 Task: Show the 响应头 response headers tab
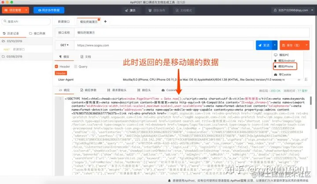(x=144, y=90)
